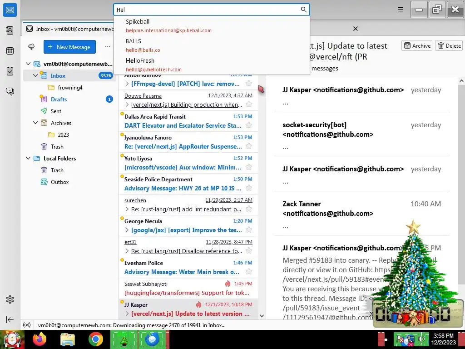Star the rust-lang lint redundant message

pos(249,209)
